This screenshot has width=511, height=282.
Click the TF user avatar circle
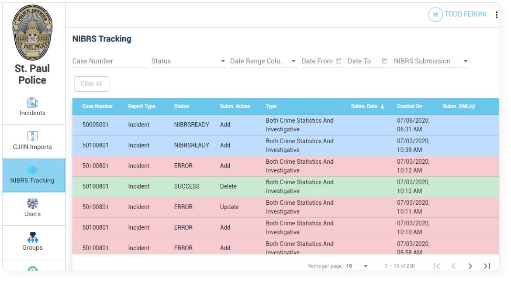(x=435, y=14)
